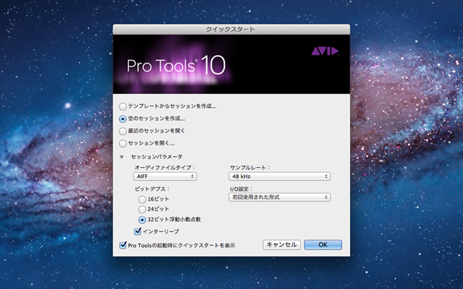The height and width of the screenshot is (289, 463).
Task: Click the Pro Tools 10 banner title
Action: 176,65
